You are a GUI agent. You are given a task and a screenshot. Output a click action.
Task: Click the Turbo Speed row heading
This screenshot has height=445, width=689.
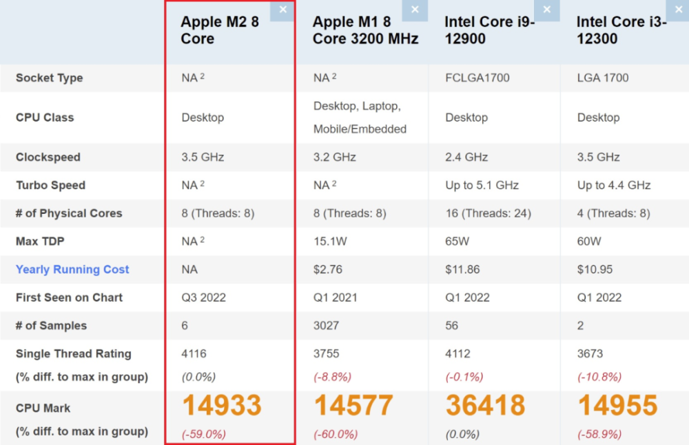click(50, 185)
